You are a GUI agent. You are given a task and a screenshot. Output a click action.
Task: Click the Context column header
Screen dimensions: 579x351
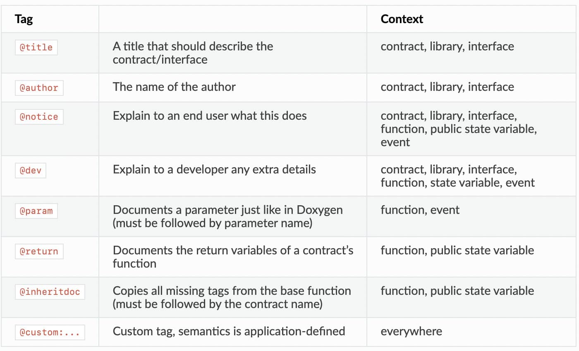[x=402, y=19]
